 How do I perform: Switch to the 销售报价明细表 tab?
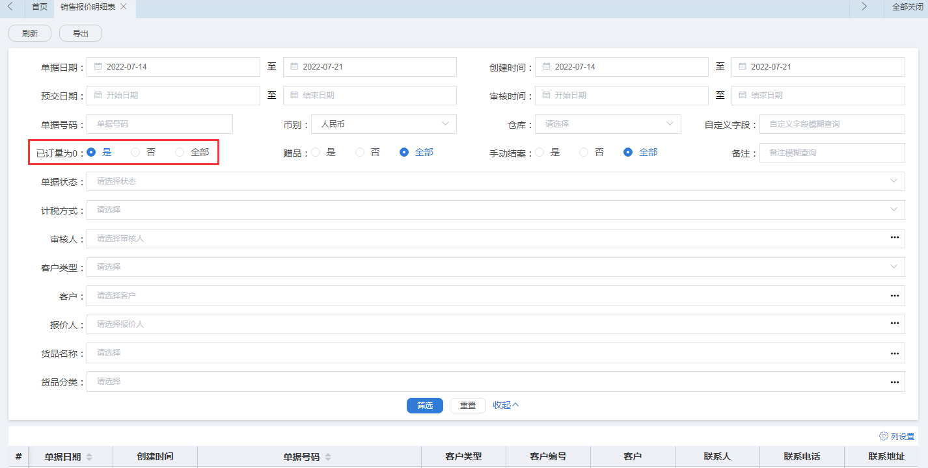89,6
